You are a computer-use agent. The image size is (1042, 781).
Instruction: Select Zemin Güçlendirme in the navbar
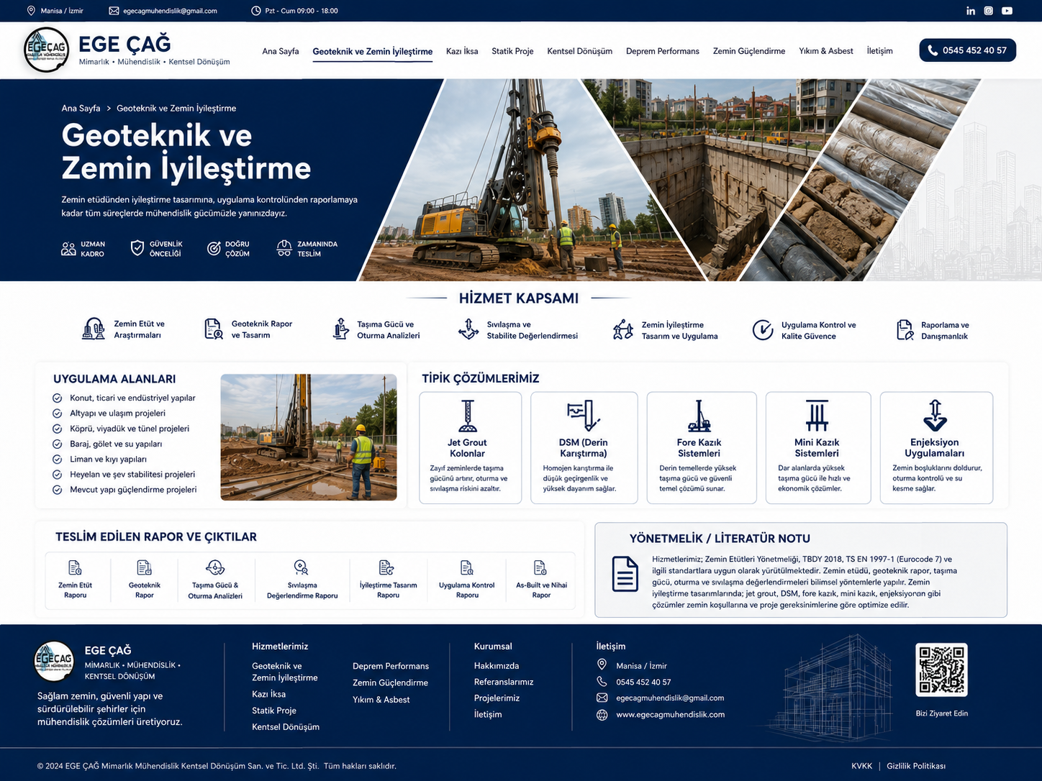click(x=749, y=51)
